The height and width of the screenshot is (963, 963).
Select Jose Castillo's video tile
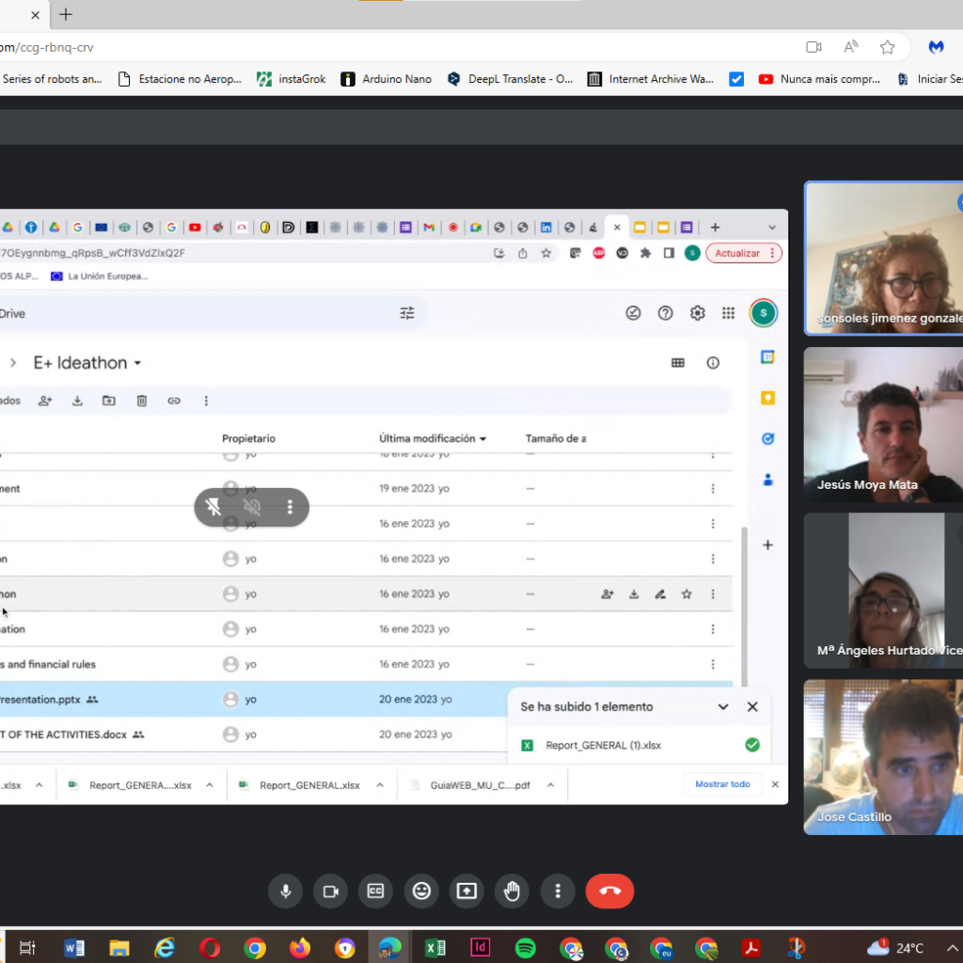click(x=882, y=757)
